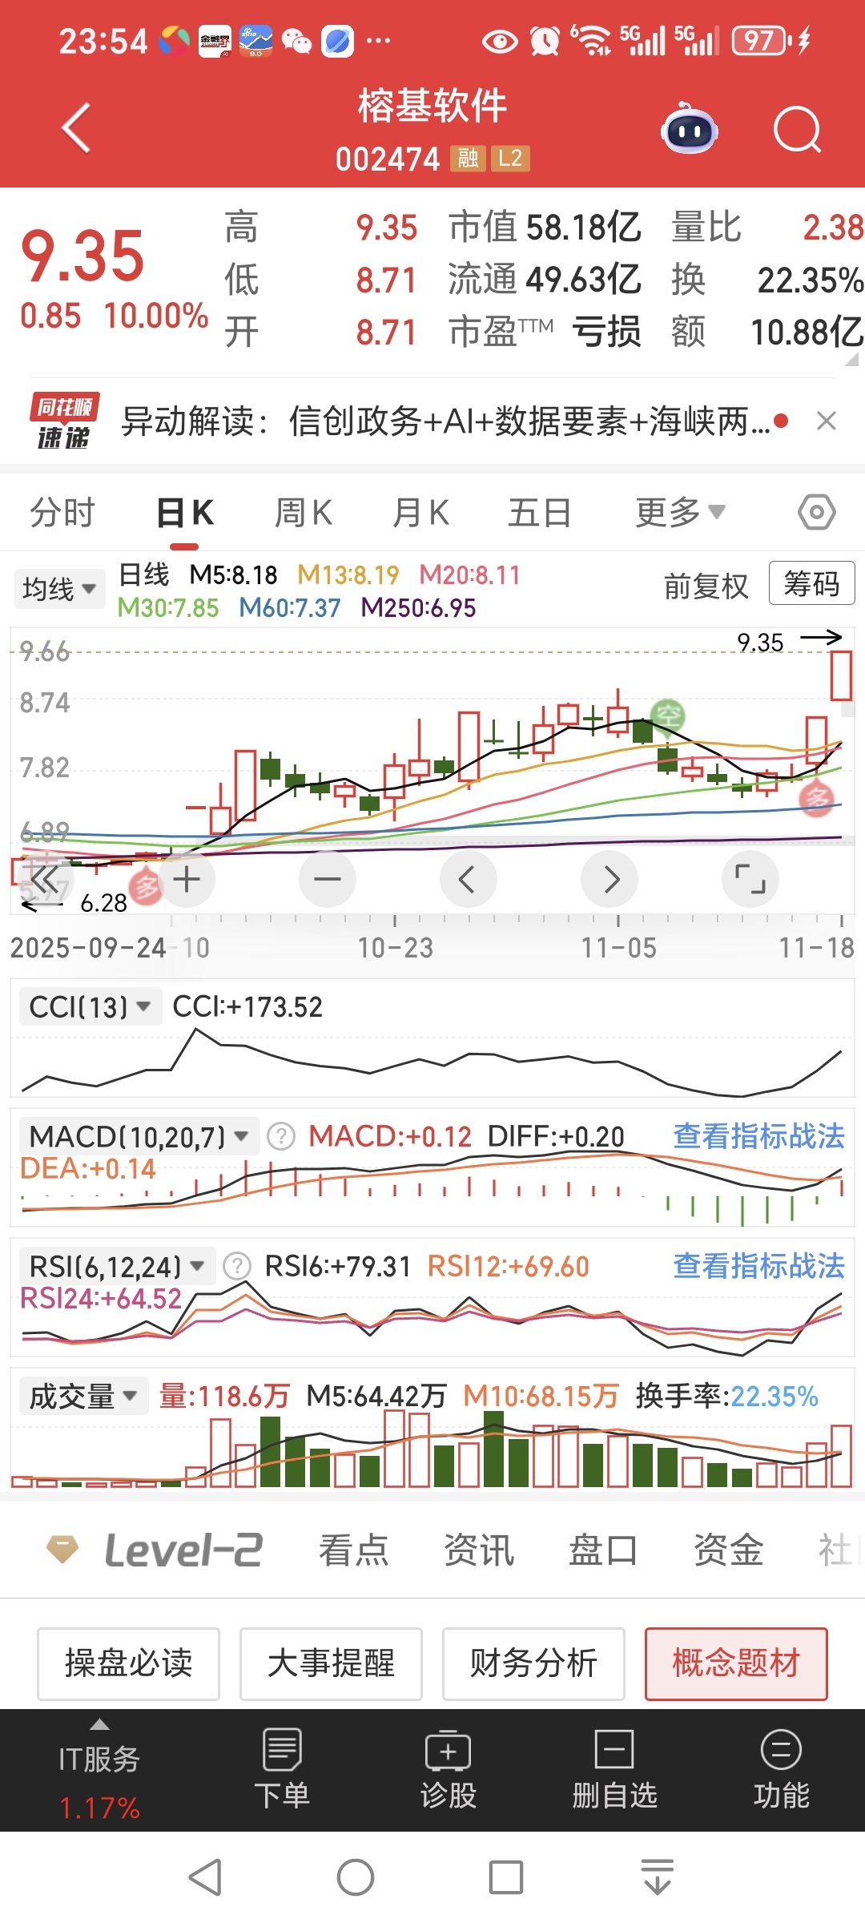Open the 盘口 tab

click(603, 1549)
